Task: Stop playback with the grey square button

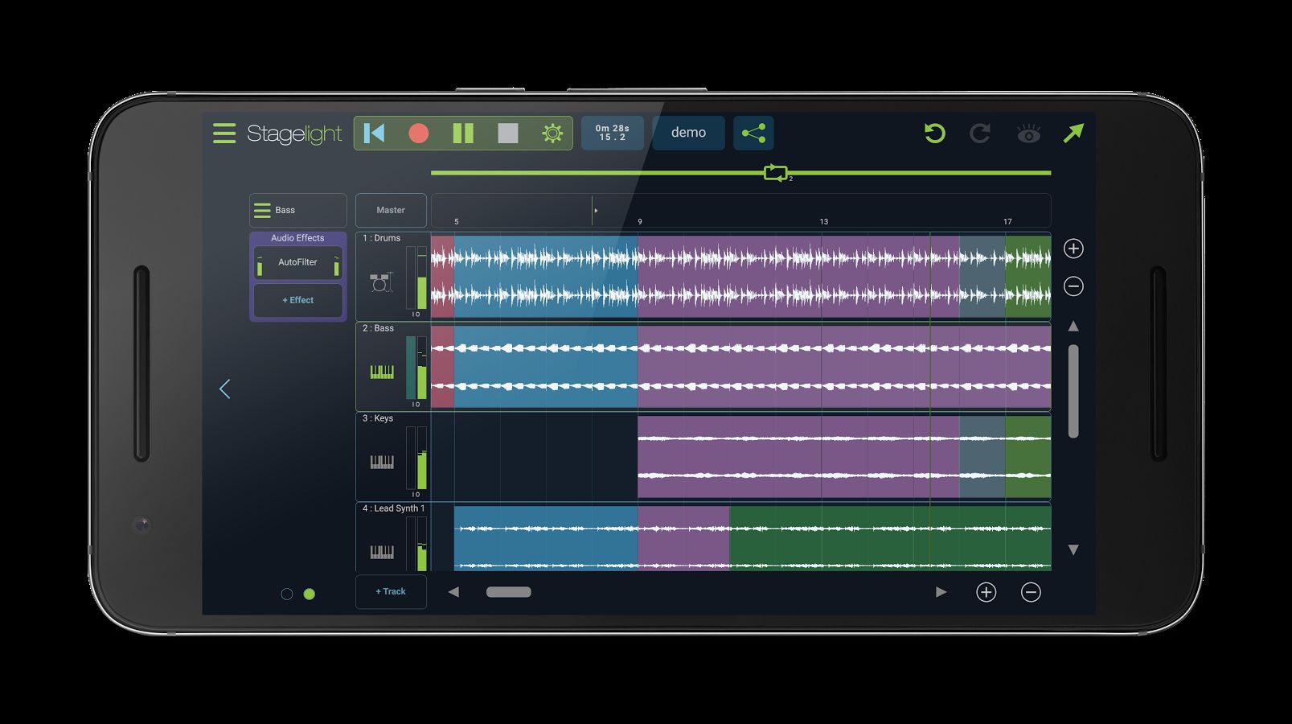Action: [x=508, y=134]
